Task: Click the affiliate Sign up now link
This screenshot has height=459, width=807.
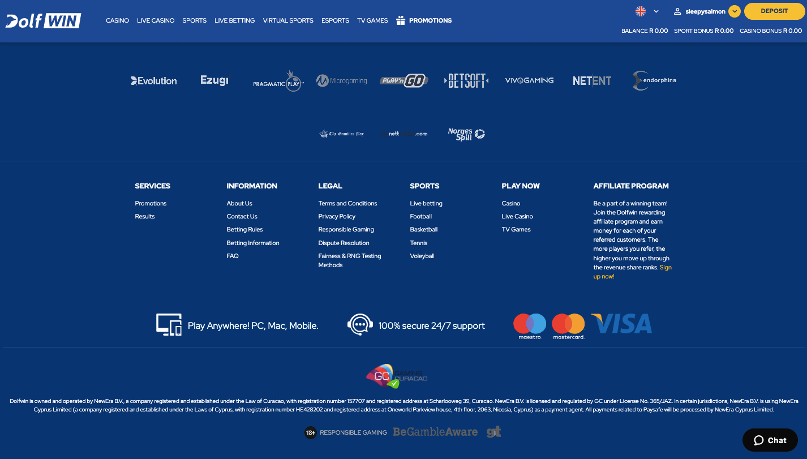Action: tap(632, 272)
